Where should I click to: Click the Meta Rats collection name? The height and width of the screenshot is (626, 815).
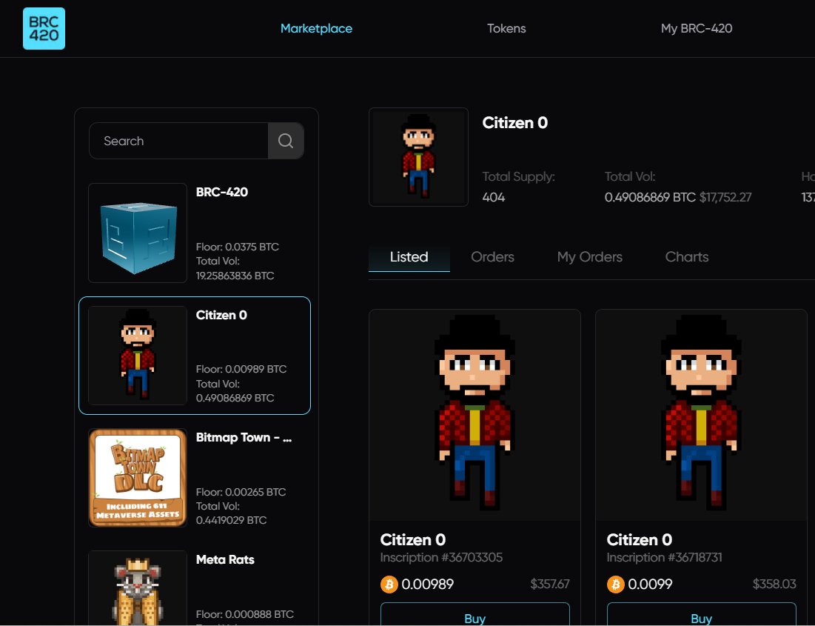tap(225, 560)
